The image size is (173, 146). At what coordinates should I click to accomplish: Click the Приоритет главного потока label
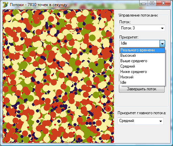point(142,113)
